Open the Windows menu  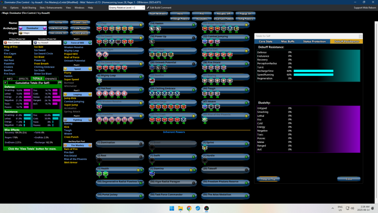(x=79, y=8)
